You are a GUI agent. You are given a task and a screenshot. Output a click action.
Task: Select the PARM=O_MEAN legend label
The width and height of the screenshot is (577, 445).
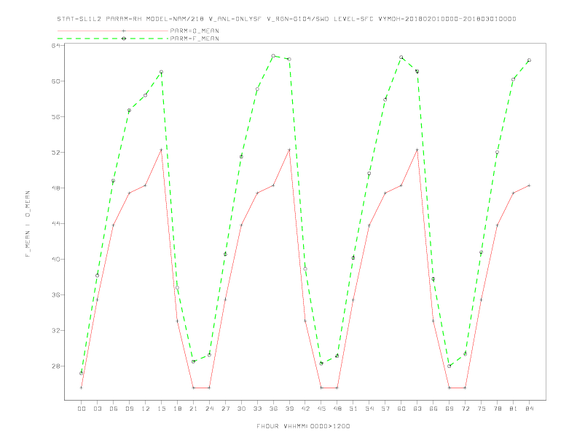(x=195, y=31)
